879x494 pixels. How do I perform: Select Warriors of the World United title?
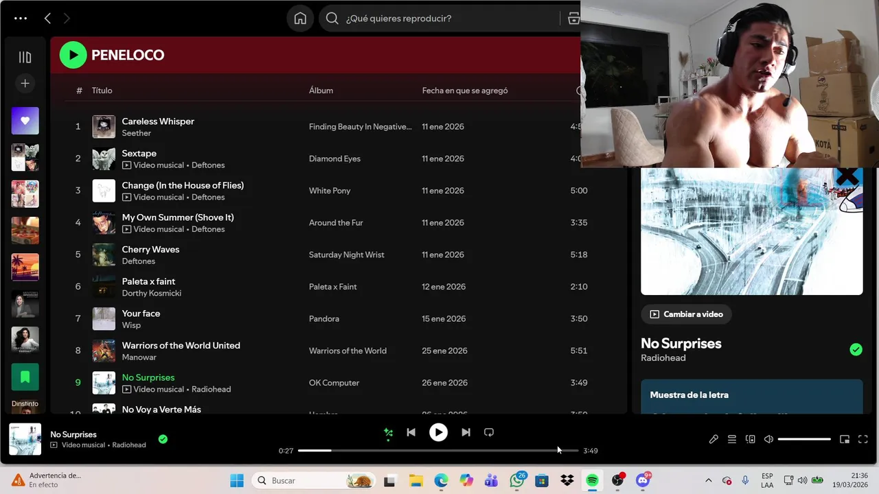[181, 345]
